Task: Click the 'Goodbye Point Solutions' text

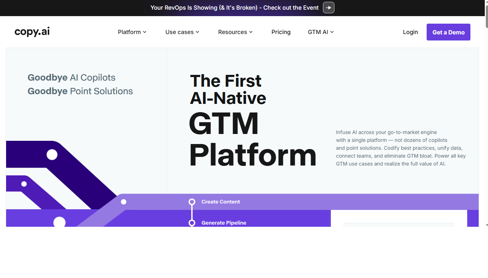Action: click(80, 91)
